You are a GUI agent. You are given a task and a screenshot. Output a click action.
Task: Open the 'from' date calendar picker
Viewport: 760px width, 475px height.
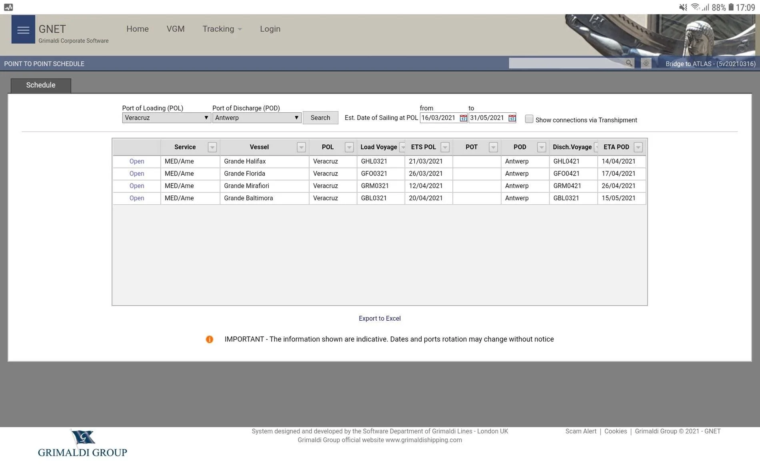click(x=463, y=118)
